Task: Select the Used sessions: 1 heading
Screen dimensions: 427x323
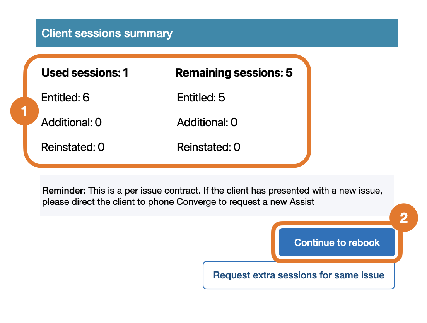Action: [x=85, y=73]
